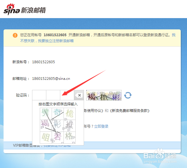
Task: Click the bold account number in notice
Action: click(55, 35)
